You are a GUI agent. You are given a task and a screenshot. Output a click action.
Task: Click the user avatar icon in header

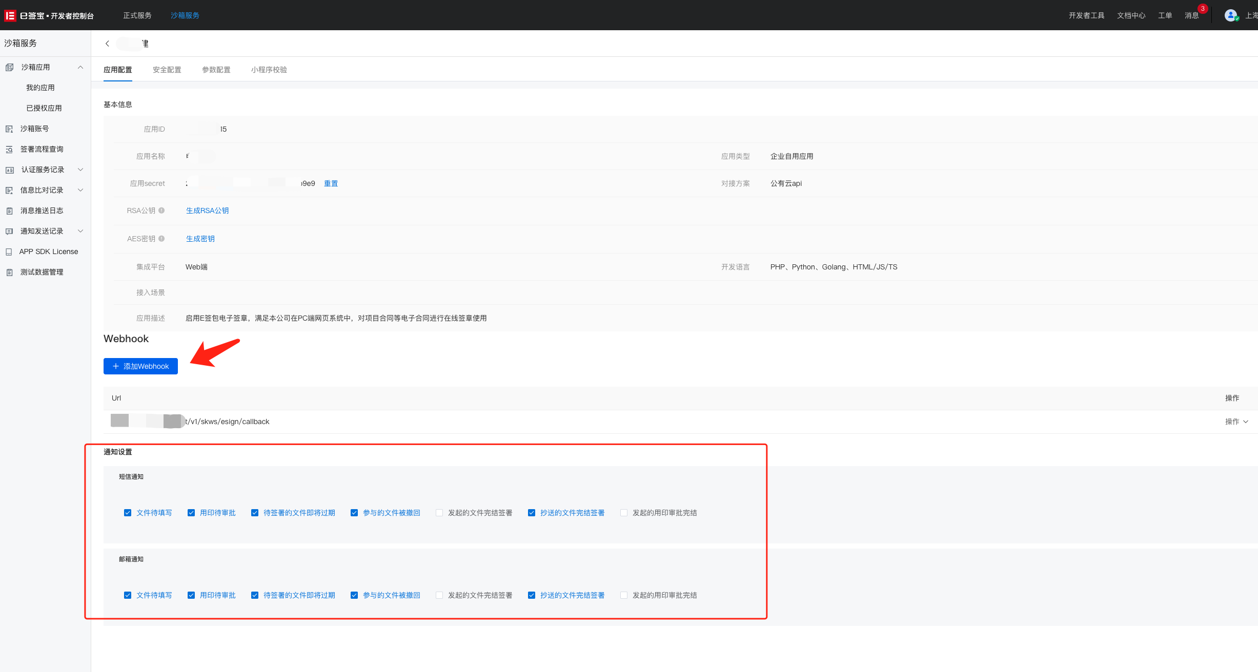[1231, 15]
